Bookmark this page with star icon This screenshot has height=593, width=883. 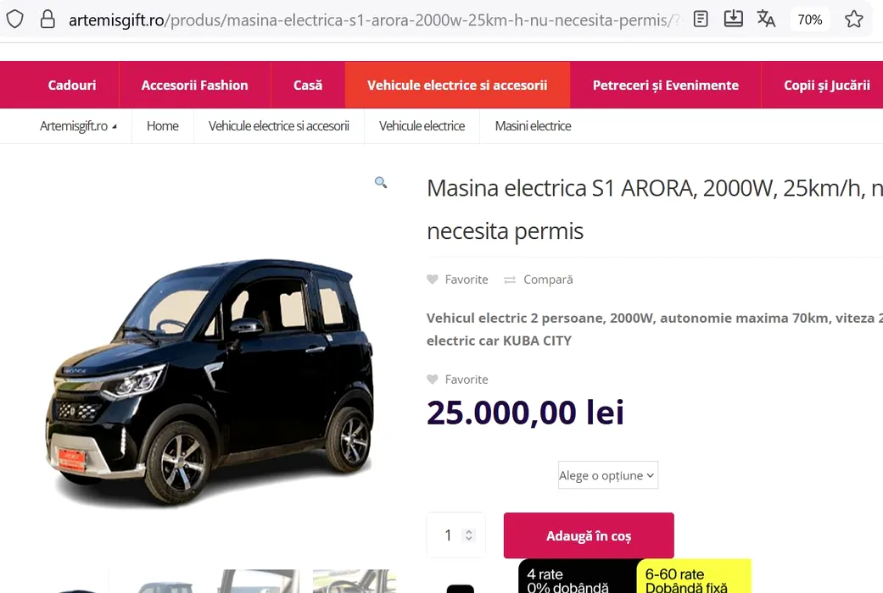click(x=853, y=19)
